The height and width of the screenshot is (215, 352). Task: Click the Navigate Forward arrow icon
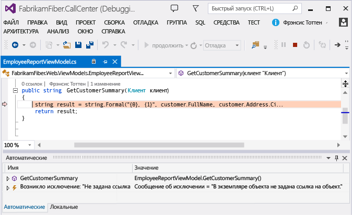pyautogui.click(x=33, y=45)
